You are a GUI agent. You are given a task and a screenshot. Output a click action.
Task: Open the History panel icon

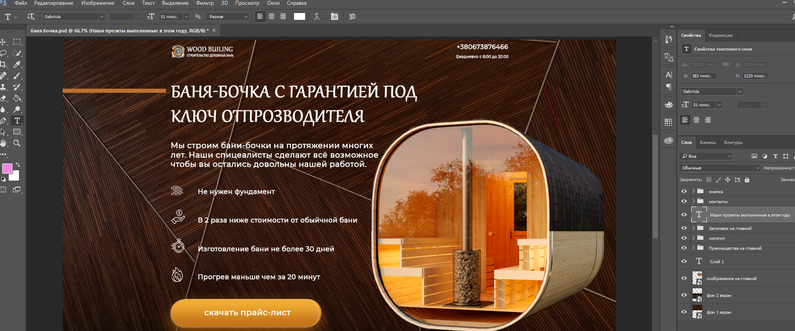click(x=669, y=39)
